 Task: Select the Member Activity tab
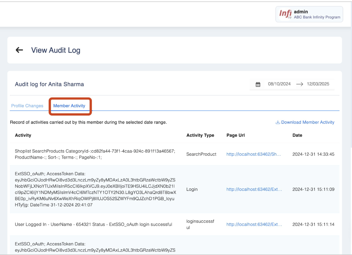(69, 106)
